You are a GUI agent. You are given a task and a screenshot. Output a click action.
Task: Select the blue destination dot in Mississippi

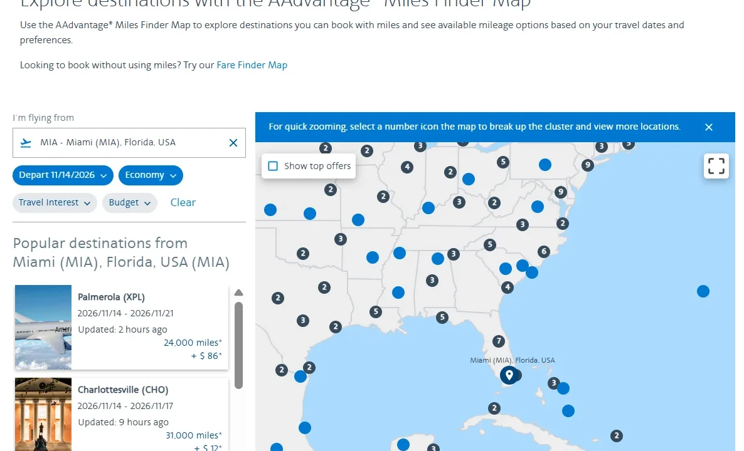tap(398, 293)
